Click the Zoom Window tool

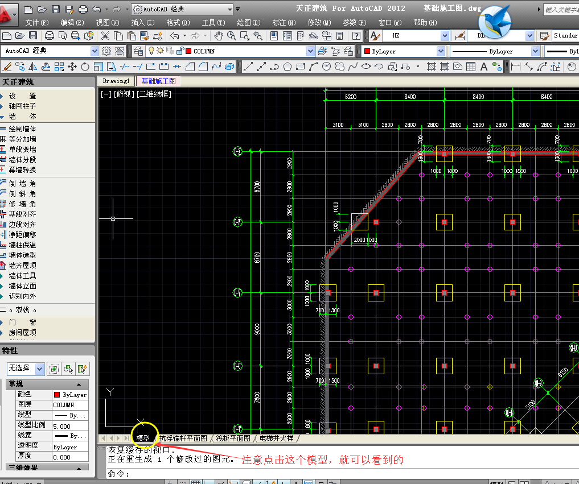[244, 36]
